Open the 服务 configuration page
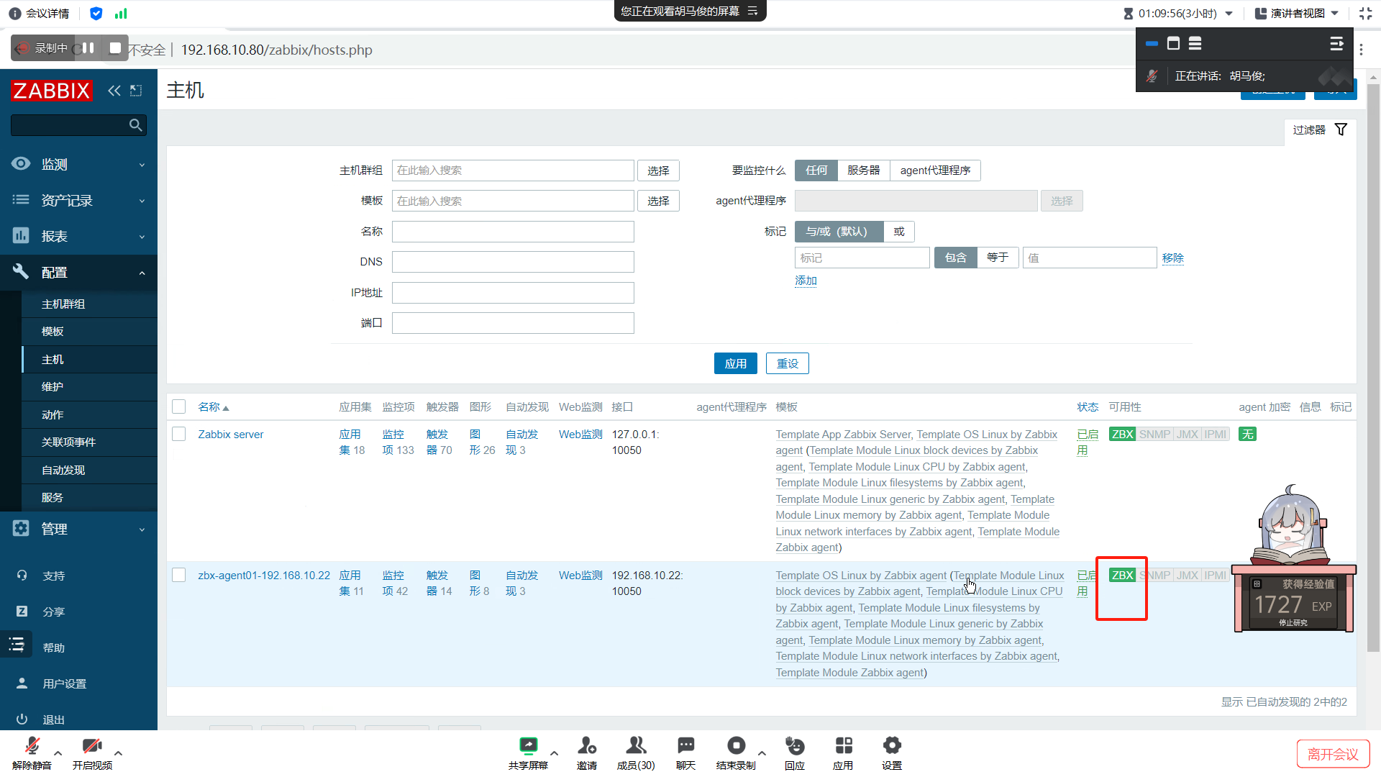This screenshot has height=777, width=1381. click(89, 498)
